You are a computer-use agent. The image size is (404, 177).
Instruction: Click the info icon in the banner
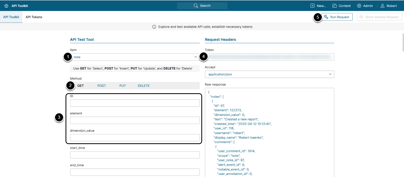pos(154,27)
